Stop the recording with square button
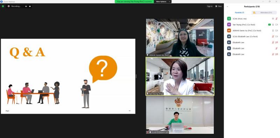This screenshot has height=138, width=280. 30,6
